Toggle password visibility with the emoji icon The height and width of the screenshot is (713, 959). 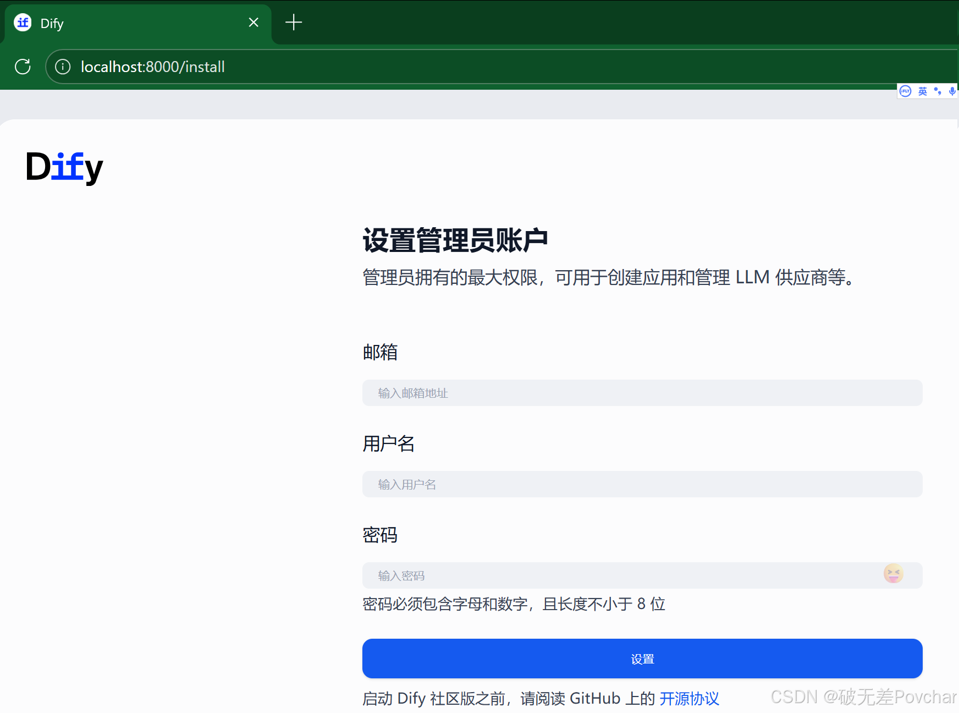pyautogui.click(x=894, y=574)
